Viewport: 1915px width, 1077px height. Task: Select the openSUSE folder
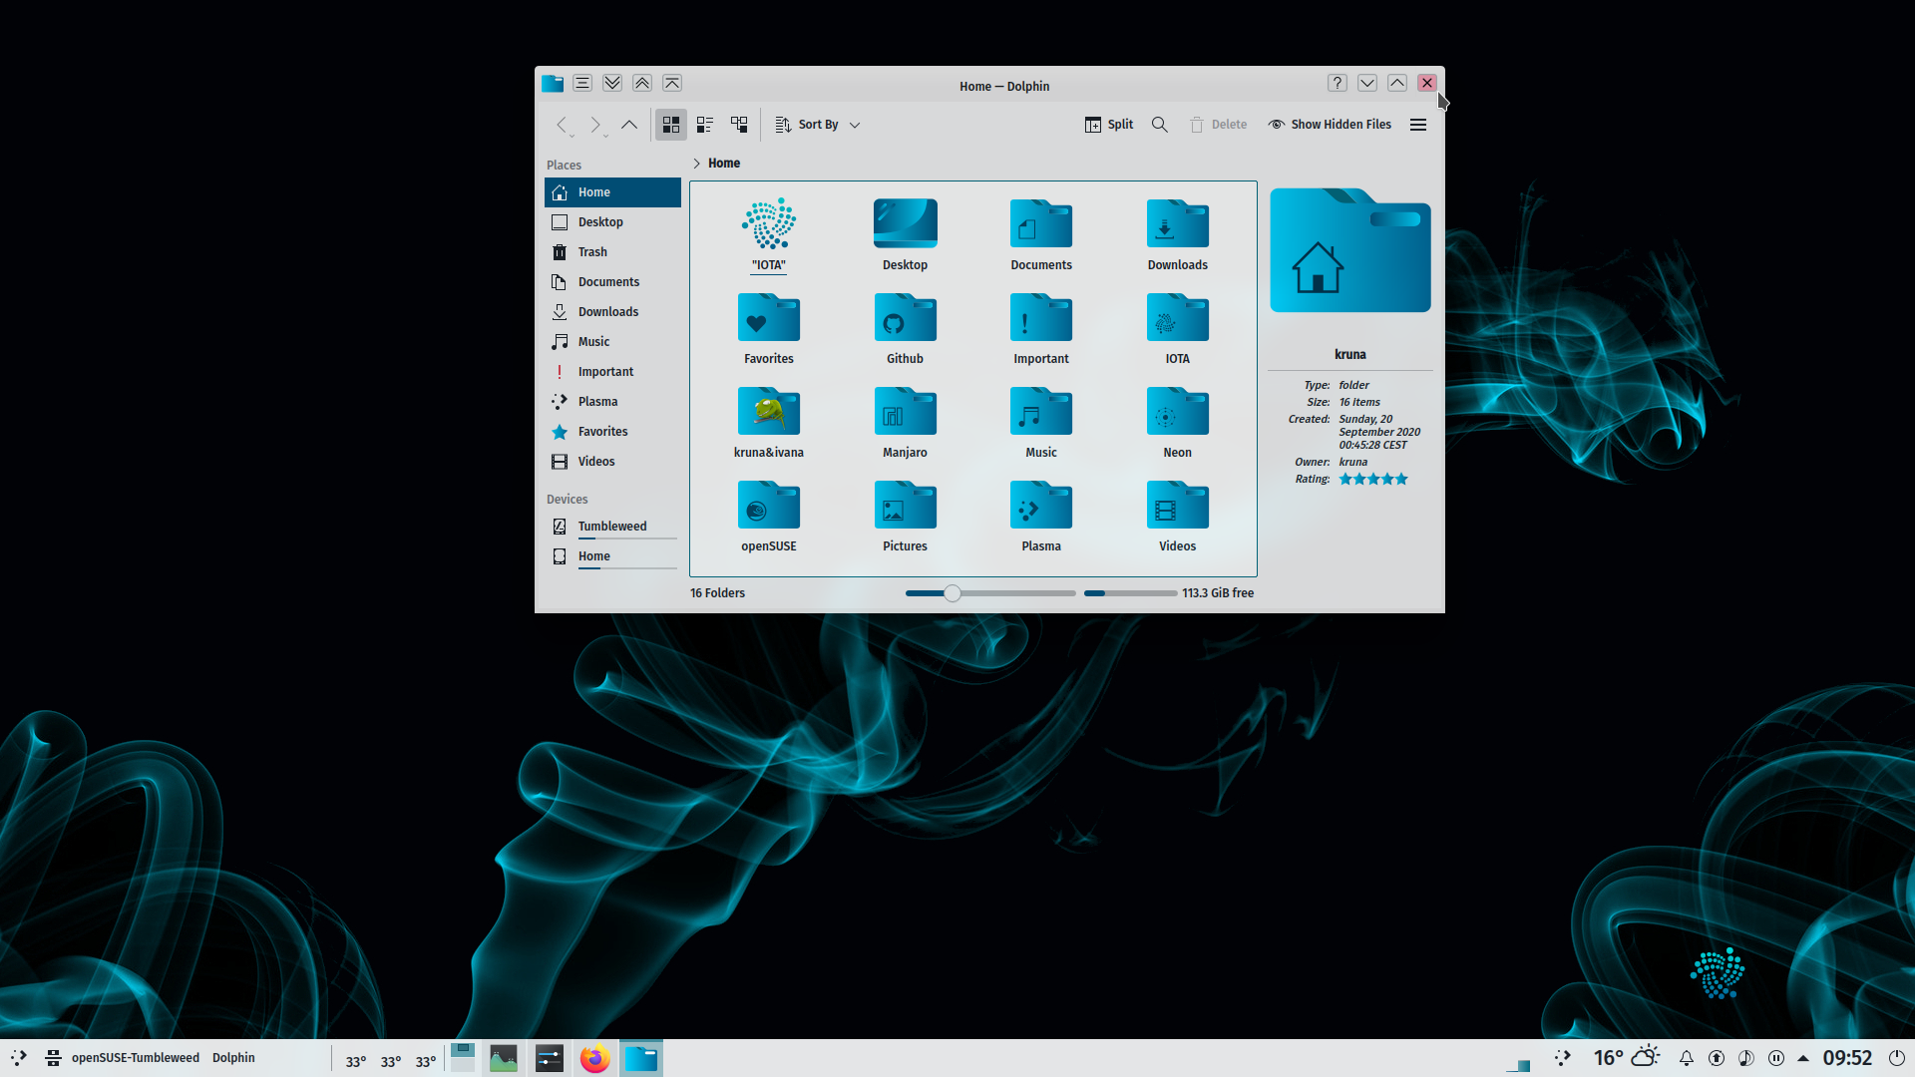coord(769,516)
